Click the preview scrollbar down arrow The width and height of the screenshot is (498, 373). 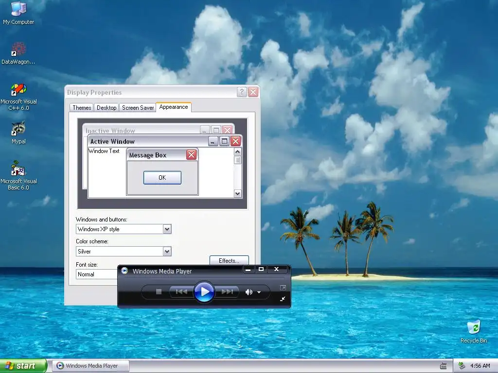[237, 193]
